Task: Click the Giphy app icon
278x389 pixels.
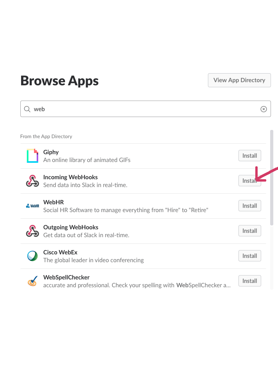Action: pyautogui.click(x=32, y=156)
